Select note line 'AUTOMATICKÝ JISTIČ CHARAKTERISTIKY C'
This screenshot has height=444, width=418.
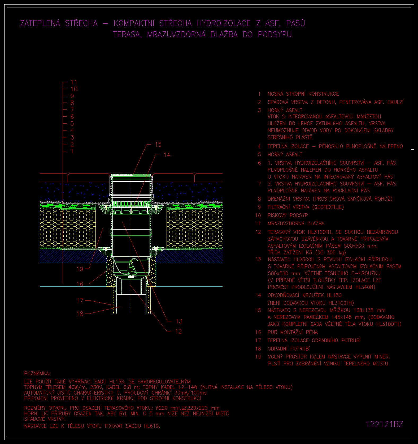[x=115, y=393]
